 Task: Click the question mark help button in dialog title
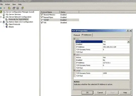(x=128, y=31)
